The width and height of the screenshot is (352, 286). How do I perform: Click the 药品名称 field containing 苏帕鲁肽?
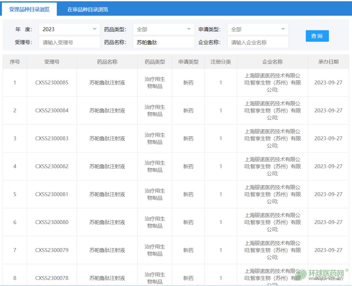coord(164,42)
